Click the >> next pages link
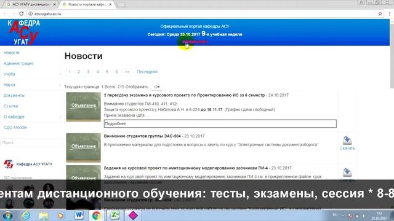 click(127, 72)
